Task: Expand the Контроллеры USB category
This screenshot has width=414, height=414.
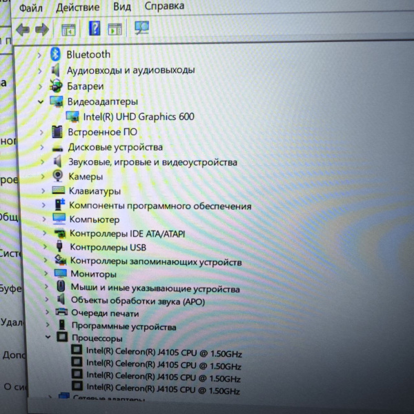Action: point(45,247)
